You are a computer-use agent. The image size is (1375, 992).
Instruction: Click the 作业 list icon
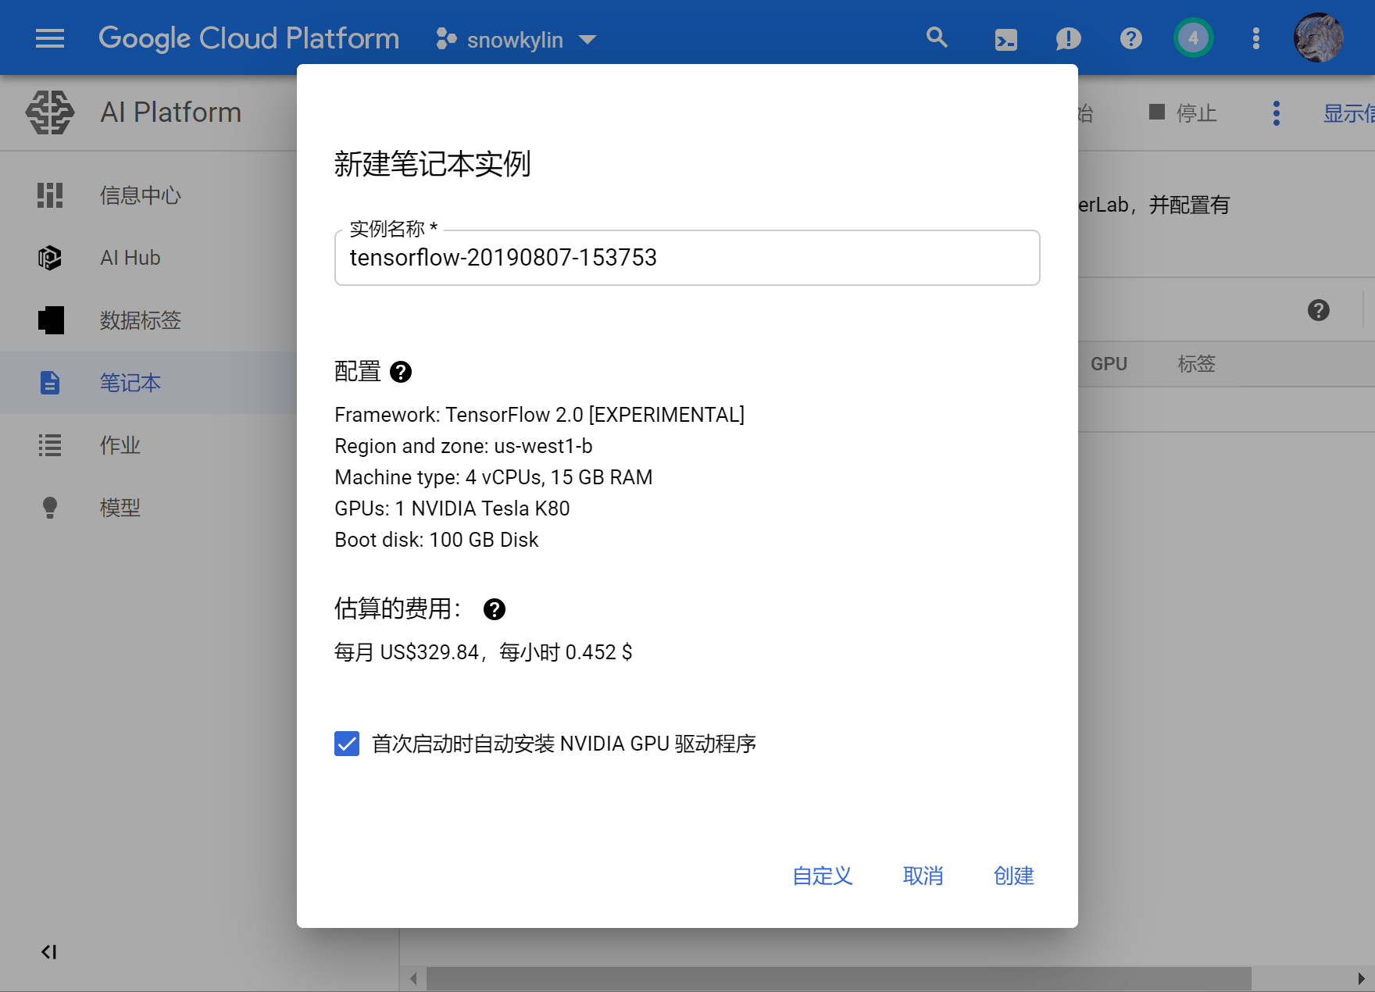coord(50,445)
